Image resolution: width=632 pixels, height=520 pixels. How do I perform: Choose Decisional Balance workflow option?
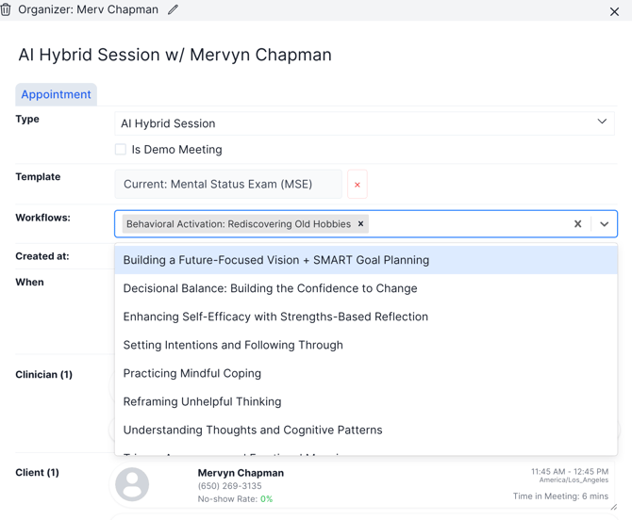270,288
